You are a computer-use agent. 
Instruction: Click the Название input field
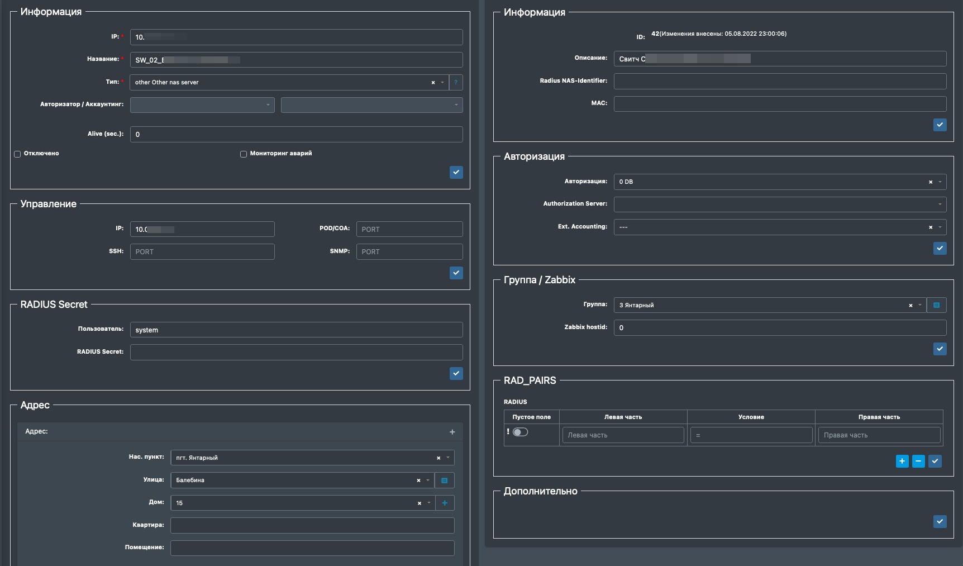[x=297, y=60]
